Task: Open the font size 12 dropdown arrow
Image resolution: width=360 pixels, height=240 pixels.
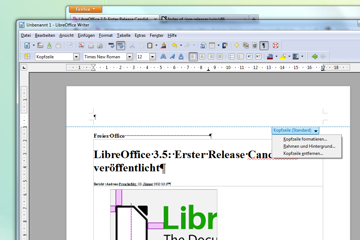Action: tap(152, 57)
